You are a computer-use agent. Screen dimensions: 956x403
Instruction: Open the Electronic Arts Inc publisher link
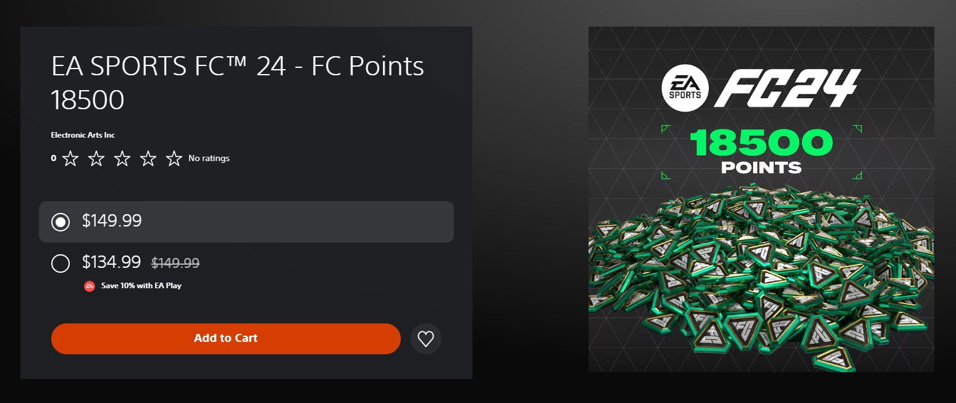click(83, 135)
